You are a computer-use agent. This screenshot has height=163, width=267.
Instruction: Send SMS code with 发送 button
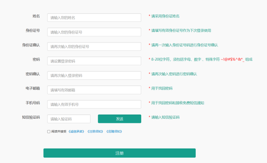click(120, 119)
